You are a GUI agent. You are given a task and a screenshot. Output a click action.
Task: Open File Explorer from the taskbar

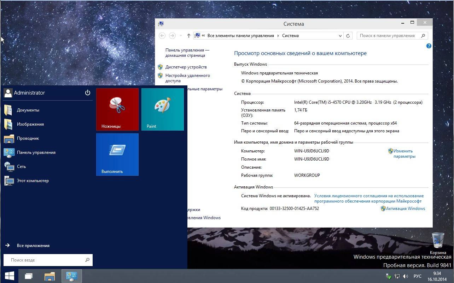[50, 276]
